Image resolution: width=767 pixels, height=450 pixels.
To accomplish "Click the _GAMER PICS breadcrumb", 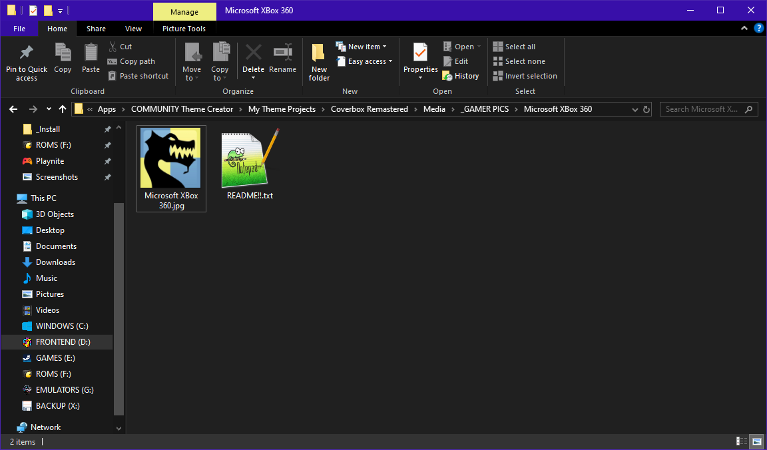I will coord(485,109).
